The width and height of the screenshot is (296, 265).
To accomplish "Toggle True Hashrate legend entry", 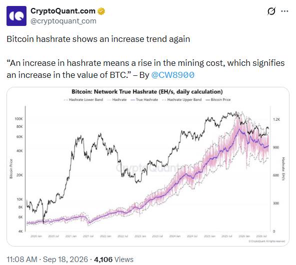I will [x=144, y=99].
